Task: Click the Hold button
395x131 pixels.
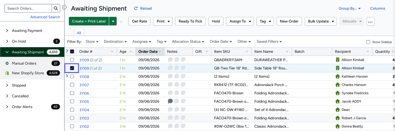Action: pos(216,21)
